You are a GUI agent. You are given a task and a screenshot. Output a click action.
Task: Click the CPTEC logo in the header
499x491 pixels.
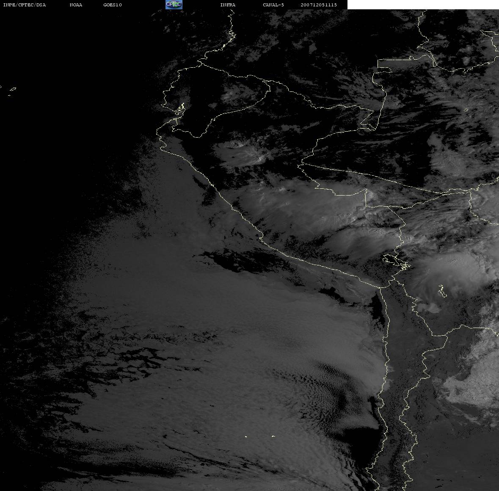(x=174, y=5)
